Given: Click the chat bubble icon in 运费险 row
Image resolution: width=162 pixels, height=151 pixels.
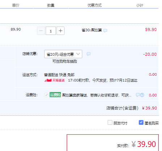Looking at the screenshot, I should [138, 95].
